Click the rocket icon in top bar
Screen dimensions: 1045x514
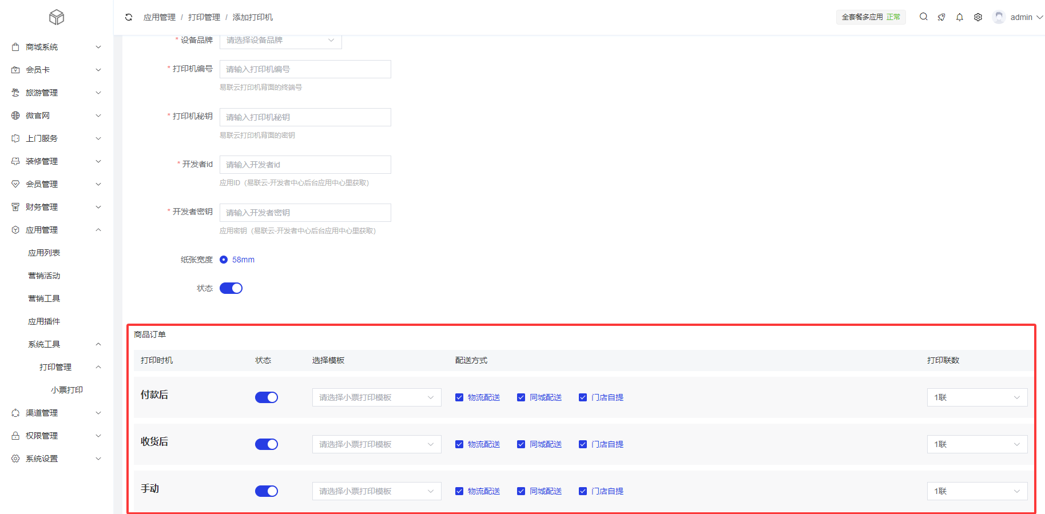click(941, 17)
